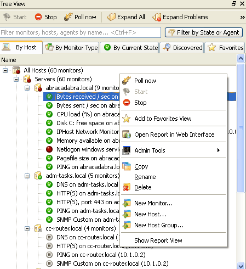Viewport: 246px width, 269px height.
Task: Click the red Netlogon windows service status icon
Action: 49,149
